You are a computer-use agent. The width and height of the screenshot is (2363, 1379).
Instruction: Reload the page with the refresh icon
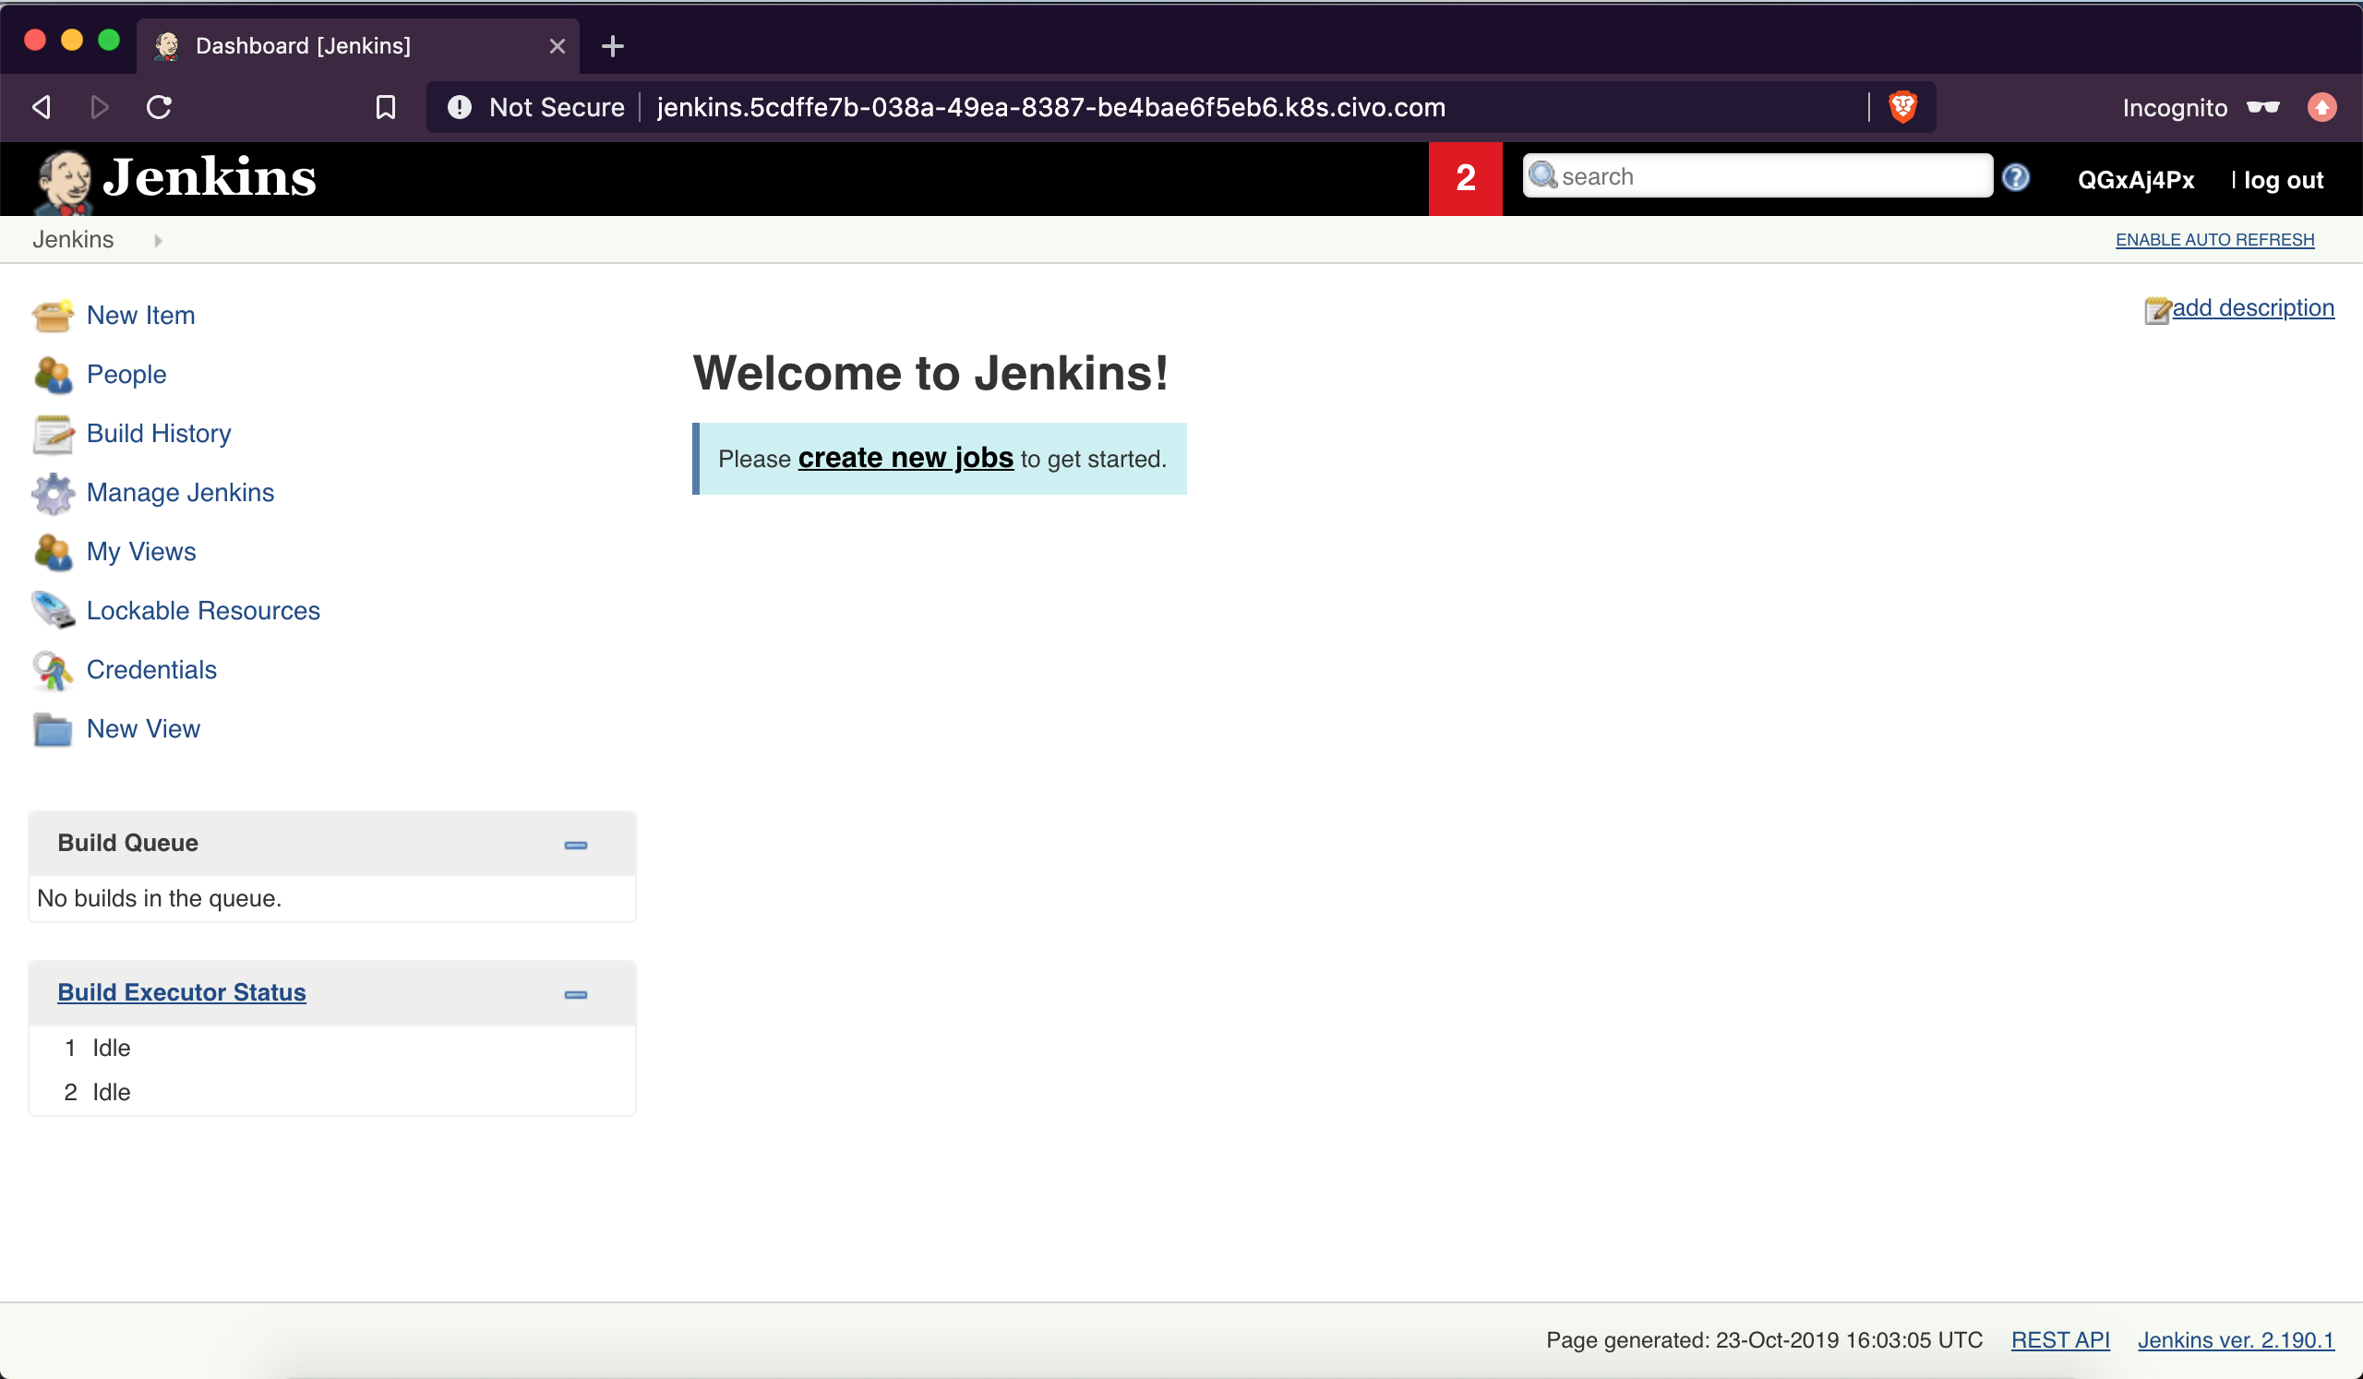[160, 107]
